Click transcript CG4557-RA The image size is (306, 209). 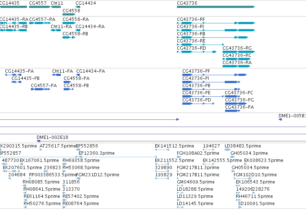40,23
